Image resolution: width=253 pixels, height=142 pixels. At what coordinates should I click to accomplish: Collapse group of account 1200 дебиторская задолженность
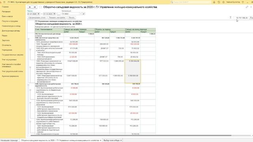28,85
